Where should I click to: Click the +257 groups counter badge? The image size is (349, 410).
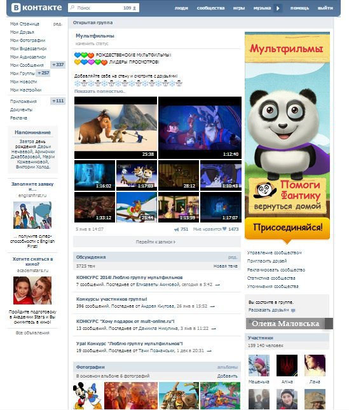[x=43, y=73]
